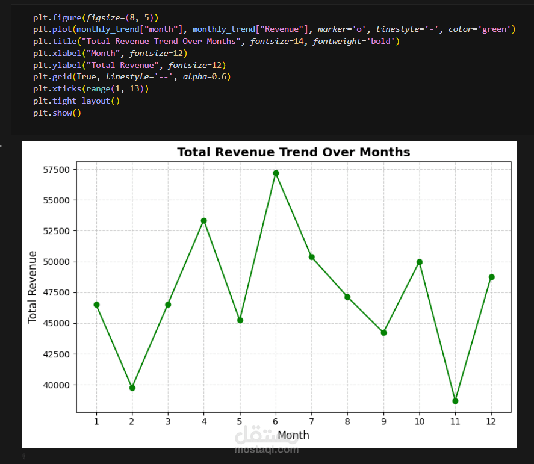Viewport: 534px width, 464px height.
Task: Click the x-axis tick label 7
Action: [312, 421]
